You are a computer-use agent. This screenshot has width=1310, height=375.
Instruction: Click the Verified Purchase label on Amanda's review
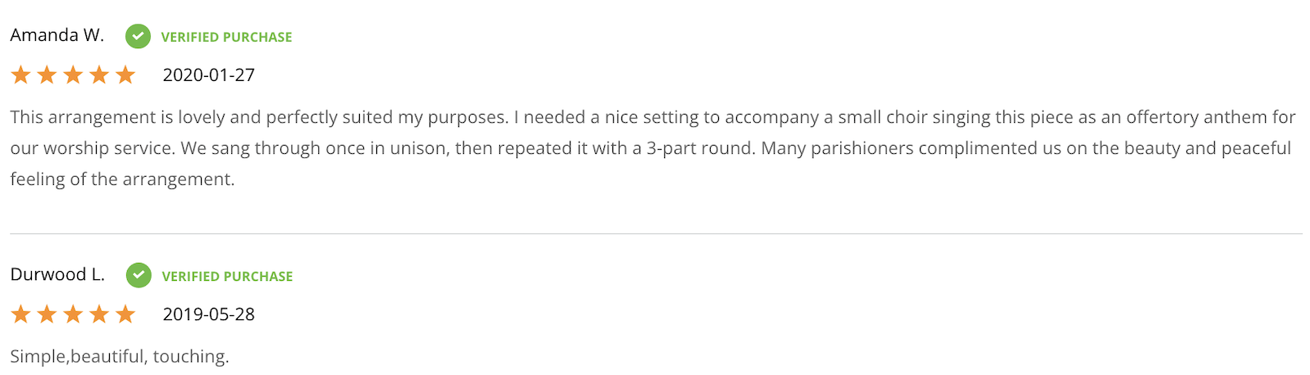pyautogui.click(x=226, y=37)
